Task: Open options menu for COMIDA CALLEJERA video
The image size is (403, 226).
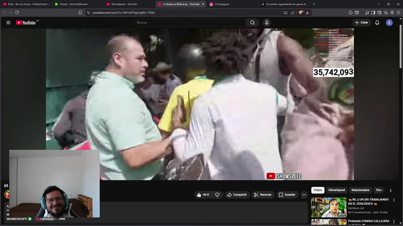Action: (394, 222)
